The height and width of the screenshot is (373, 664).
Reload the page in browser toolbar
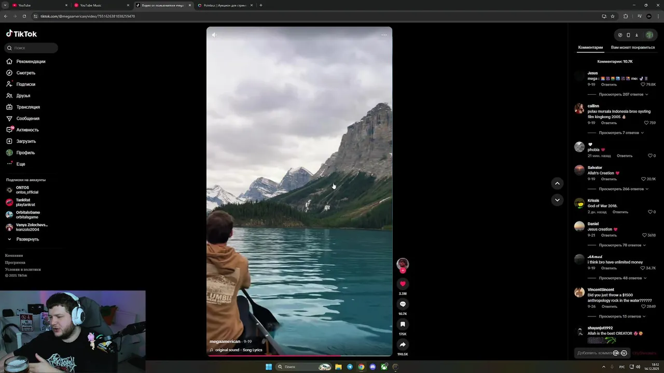24,16
